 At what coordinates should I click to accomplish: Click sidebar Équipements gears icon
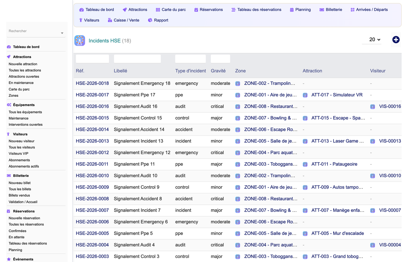[x=9, y=105]
